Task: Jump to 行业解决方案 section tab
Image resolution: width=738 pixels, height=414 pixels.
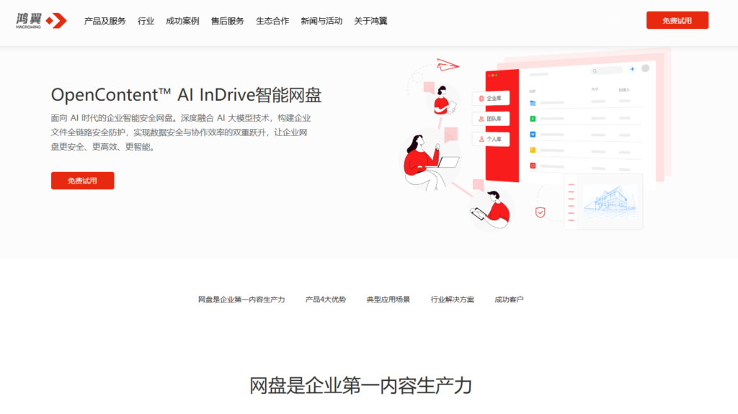Action: point(453,300)
